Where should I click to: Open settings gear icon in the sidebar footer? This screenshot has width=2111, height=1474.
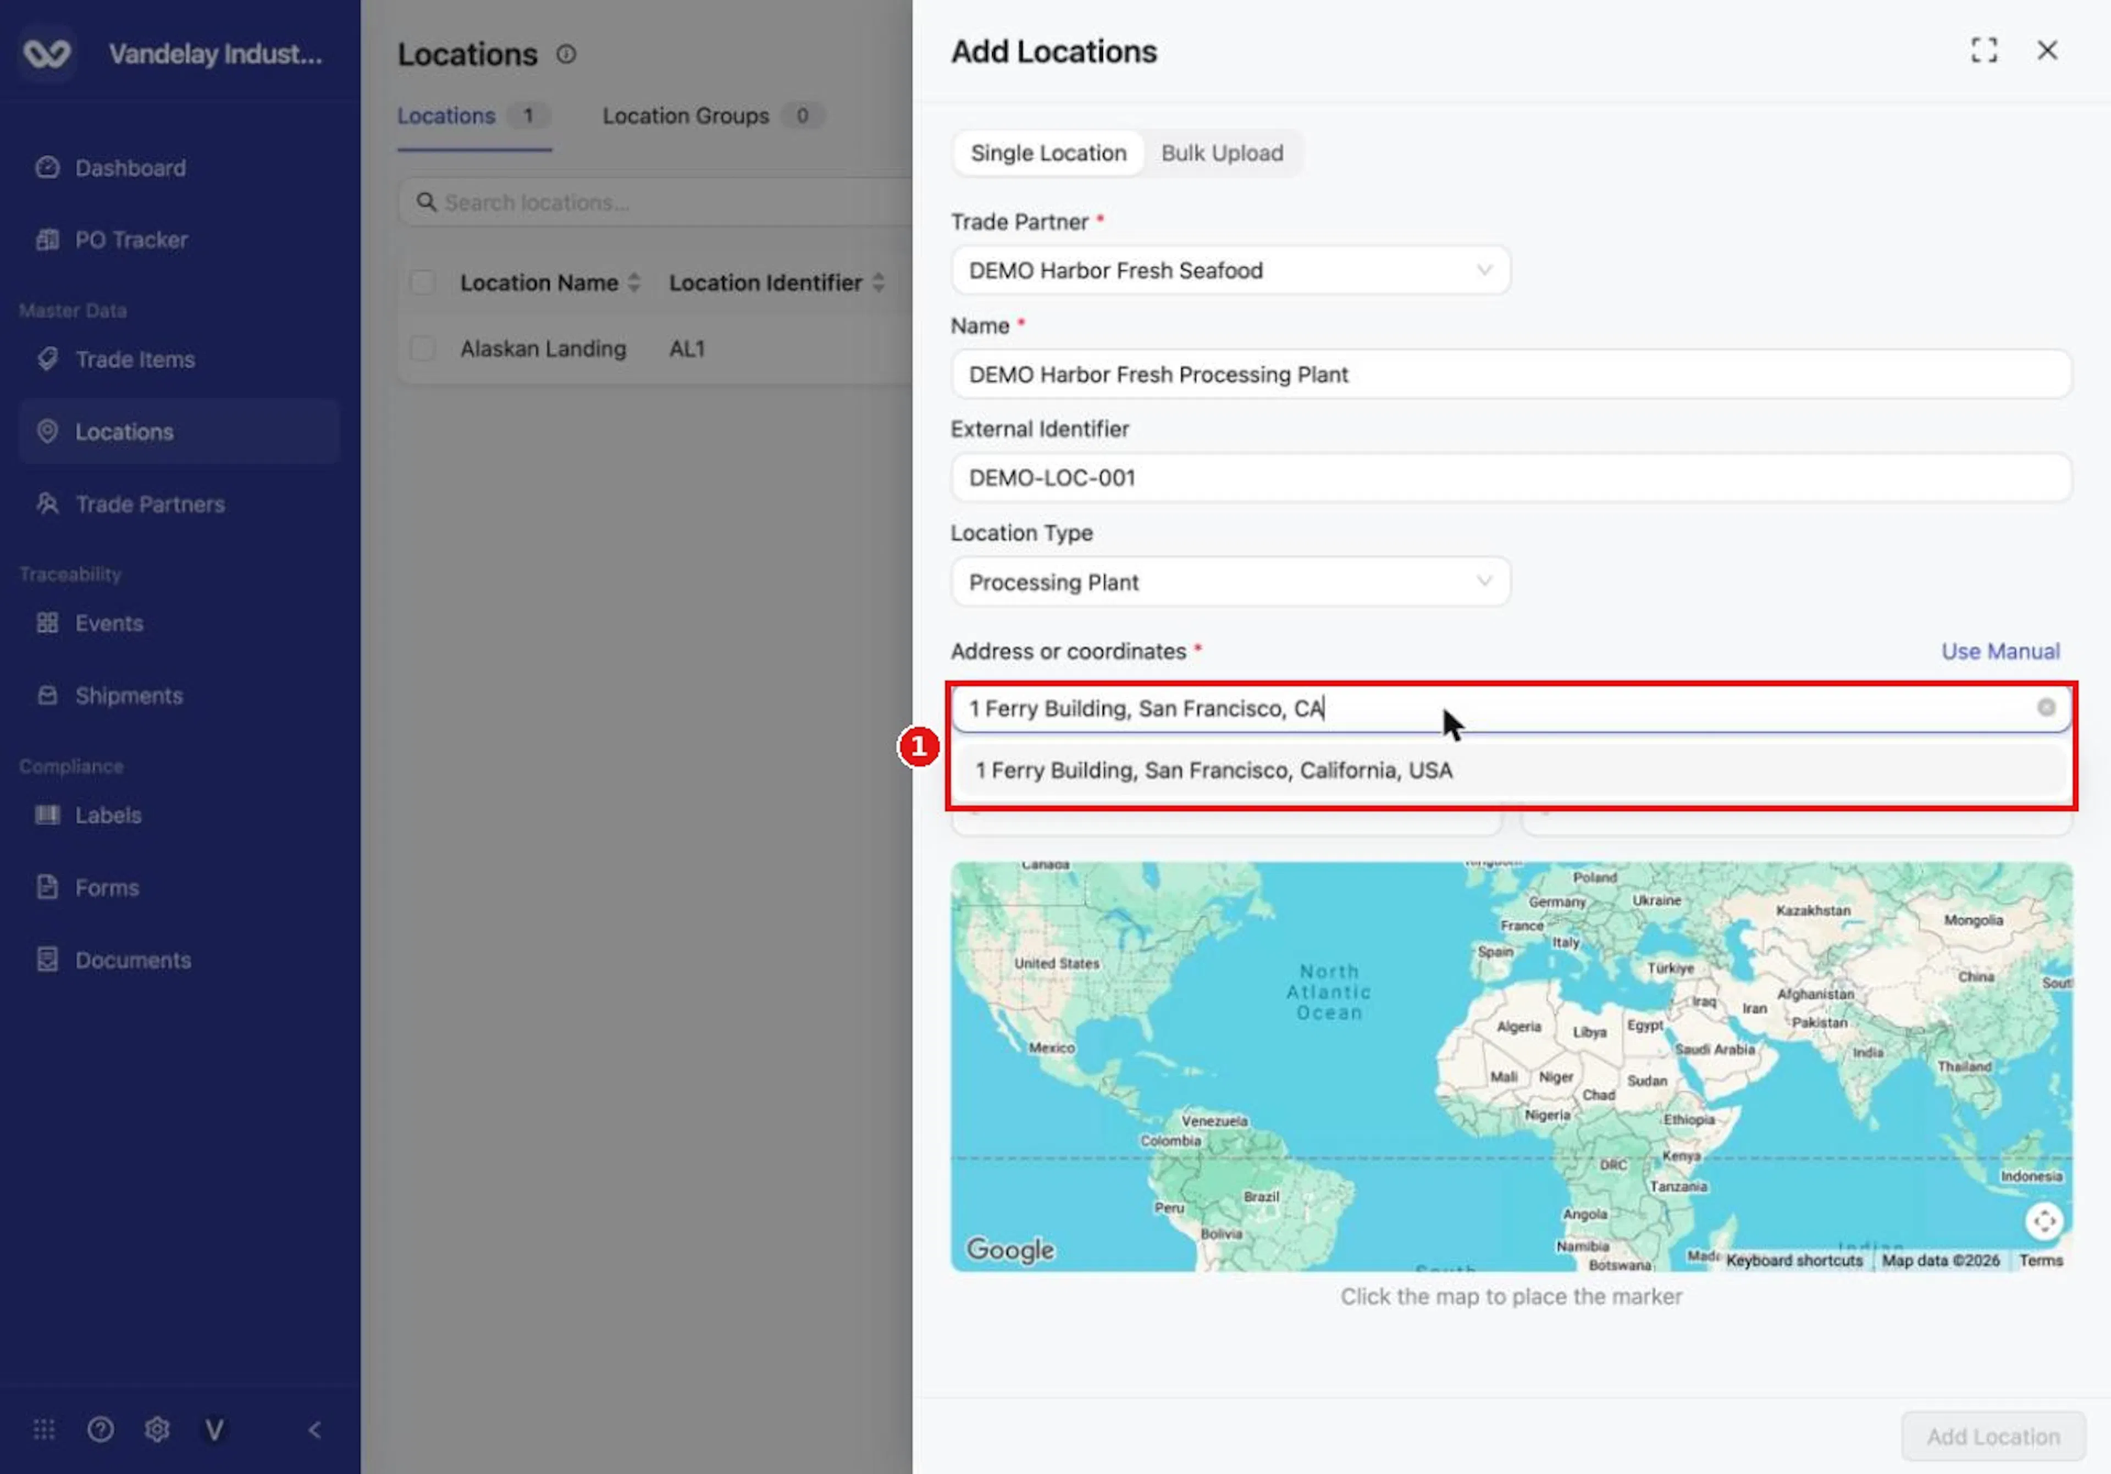[157, 1430]
